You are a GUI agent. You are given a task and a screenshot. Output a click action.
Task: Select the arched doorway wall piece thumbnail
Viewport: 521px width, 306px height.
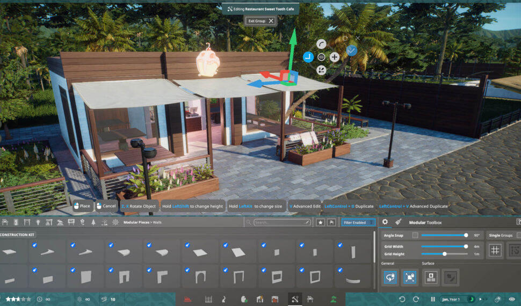[x=201, y=277]
